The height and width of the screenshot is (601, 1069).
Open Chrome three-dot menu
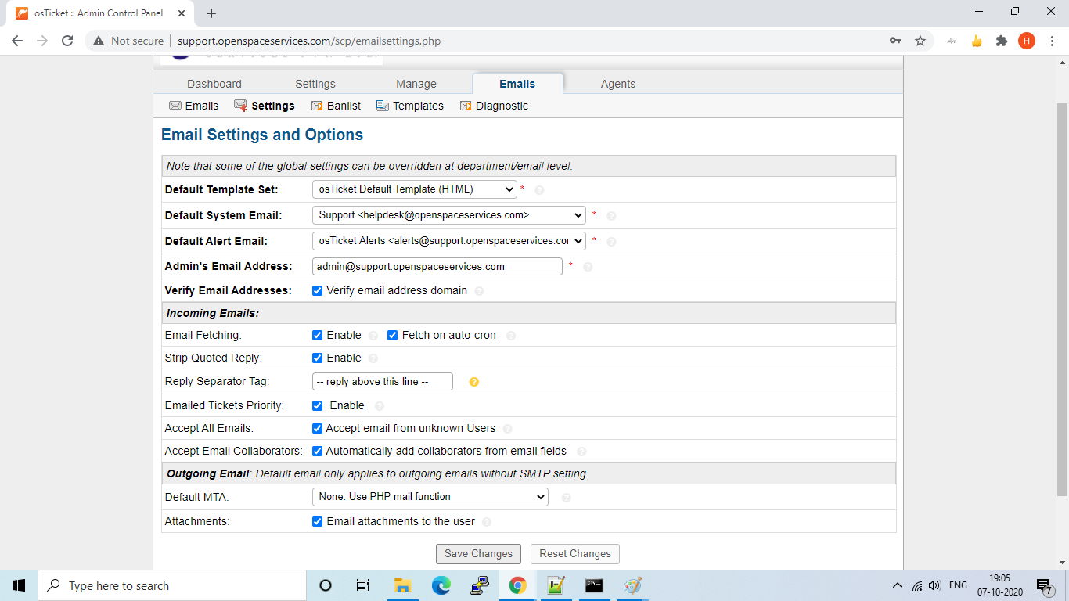[1051, 41]
